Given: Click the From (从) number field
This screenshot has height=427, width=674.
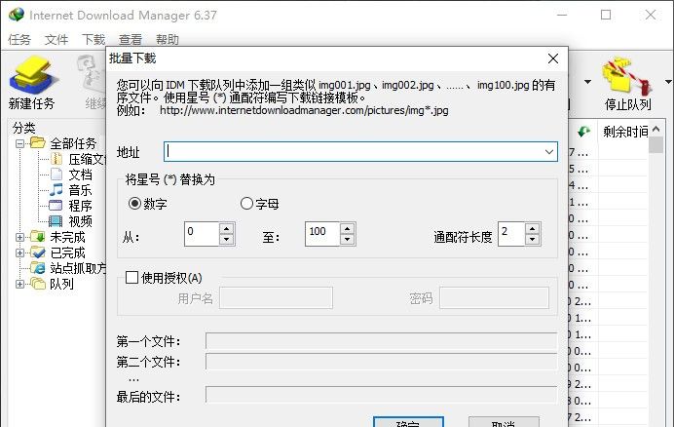Looking at the screenshot, I should (x=202, y=234).
